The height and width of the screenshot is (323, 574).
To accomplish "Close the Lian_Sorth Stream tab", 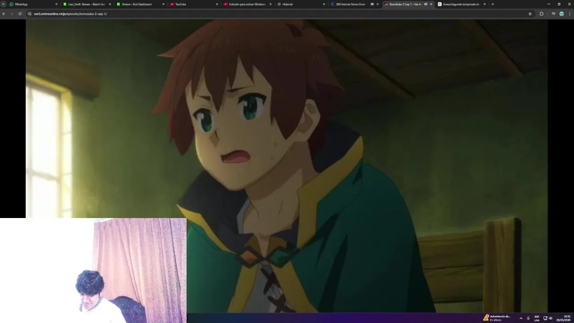I will (109, 4).
